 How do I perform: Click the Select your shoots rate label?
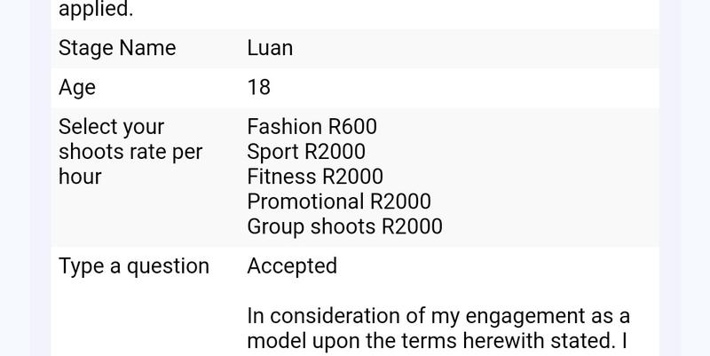click(x=130, y=151)
